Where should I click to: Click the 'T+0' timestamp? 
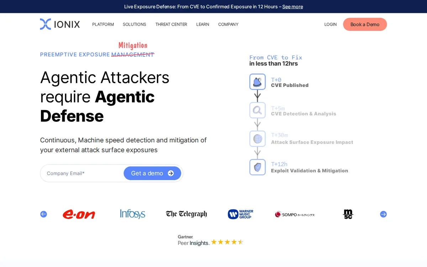pyautogui.click(x=276, y=80)
